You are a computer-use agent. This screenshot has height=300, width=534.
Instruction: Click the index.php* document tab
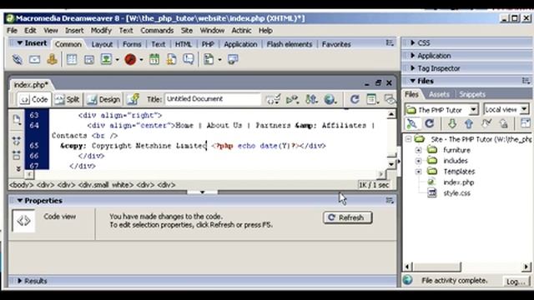point(31,85)
